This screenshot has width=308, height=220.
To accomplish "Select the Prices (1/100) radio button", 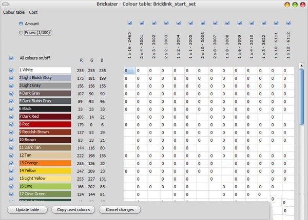I will tap(21, 33).
